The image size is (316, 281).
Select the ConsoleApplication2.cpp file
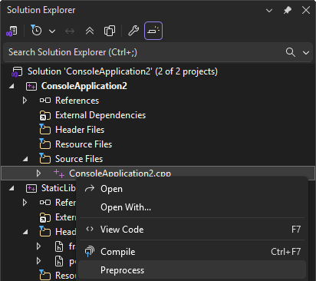click(x=120, y=174)
